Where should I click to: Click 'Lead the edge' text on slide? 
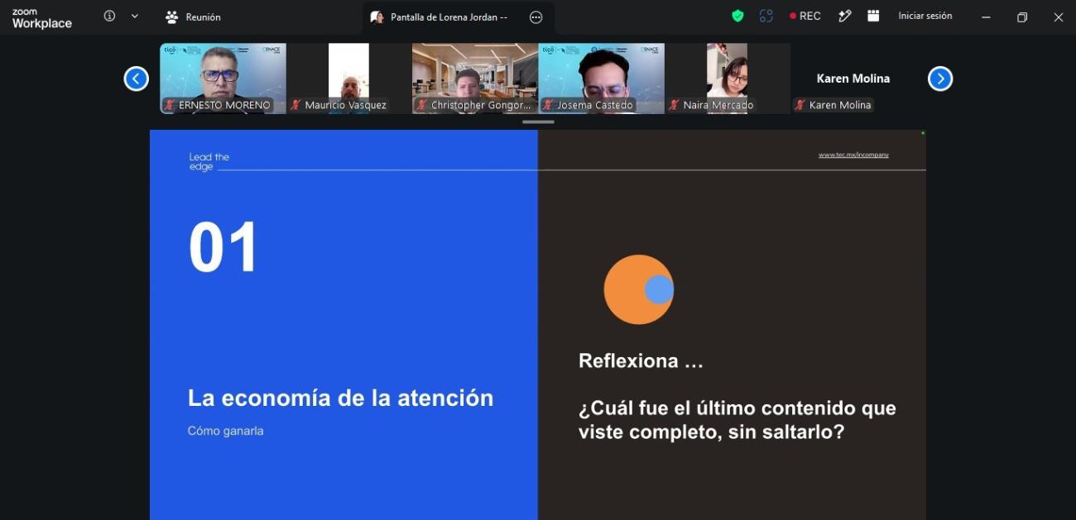[x=209, y=162]
